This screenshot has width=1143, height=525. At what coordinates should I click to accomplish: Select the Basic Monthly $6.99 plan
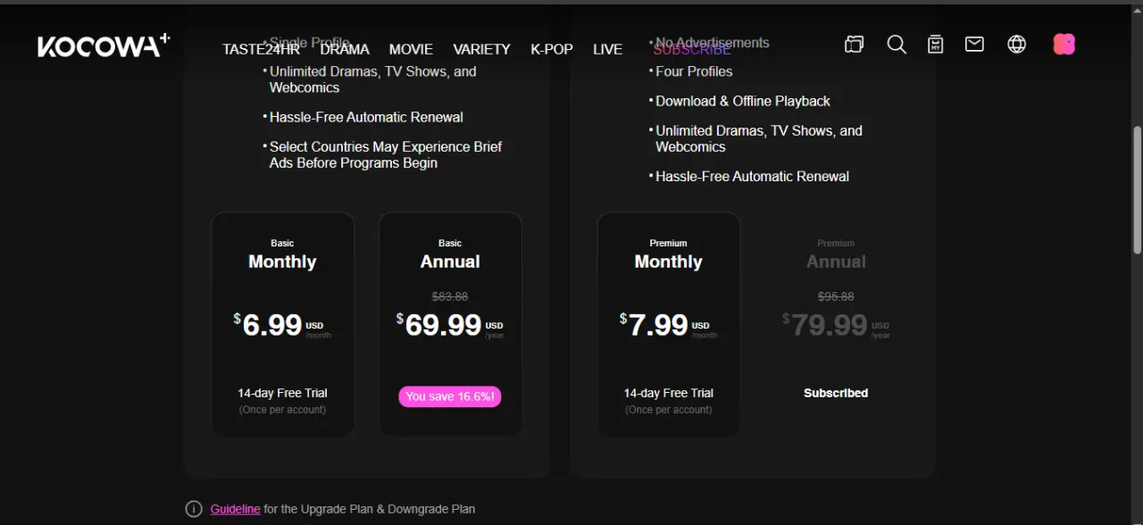282,325
